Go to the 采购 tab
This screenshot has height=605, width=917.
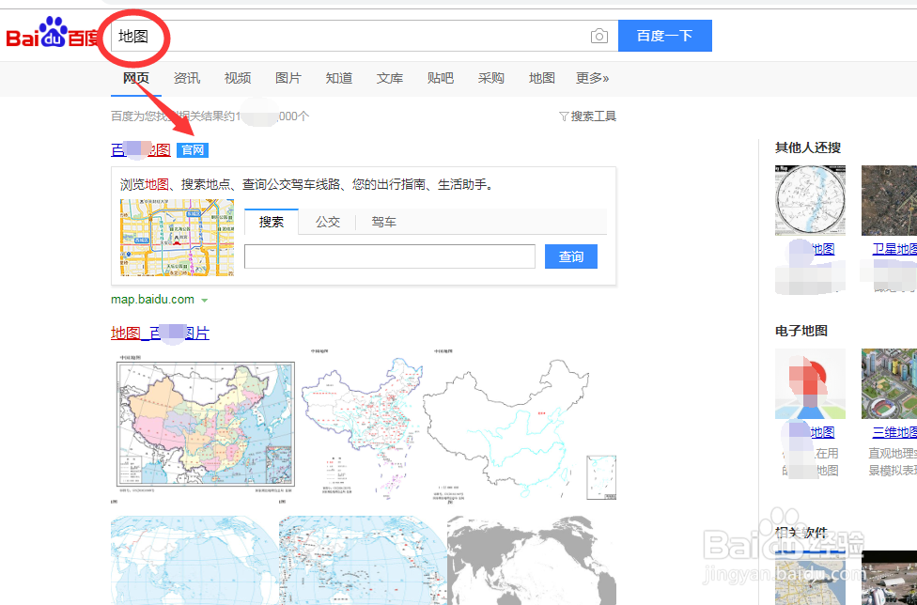pos(490,78)
